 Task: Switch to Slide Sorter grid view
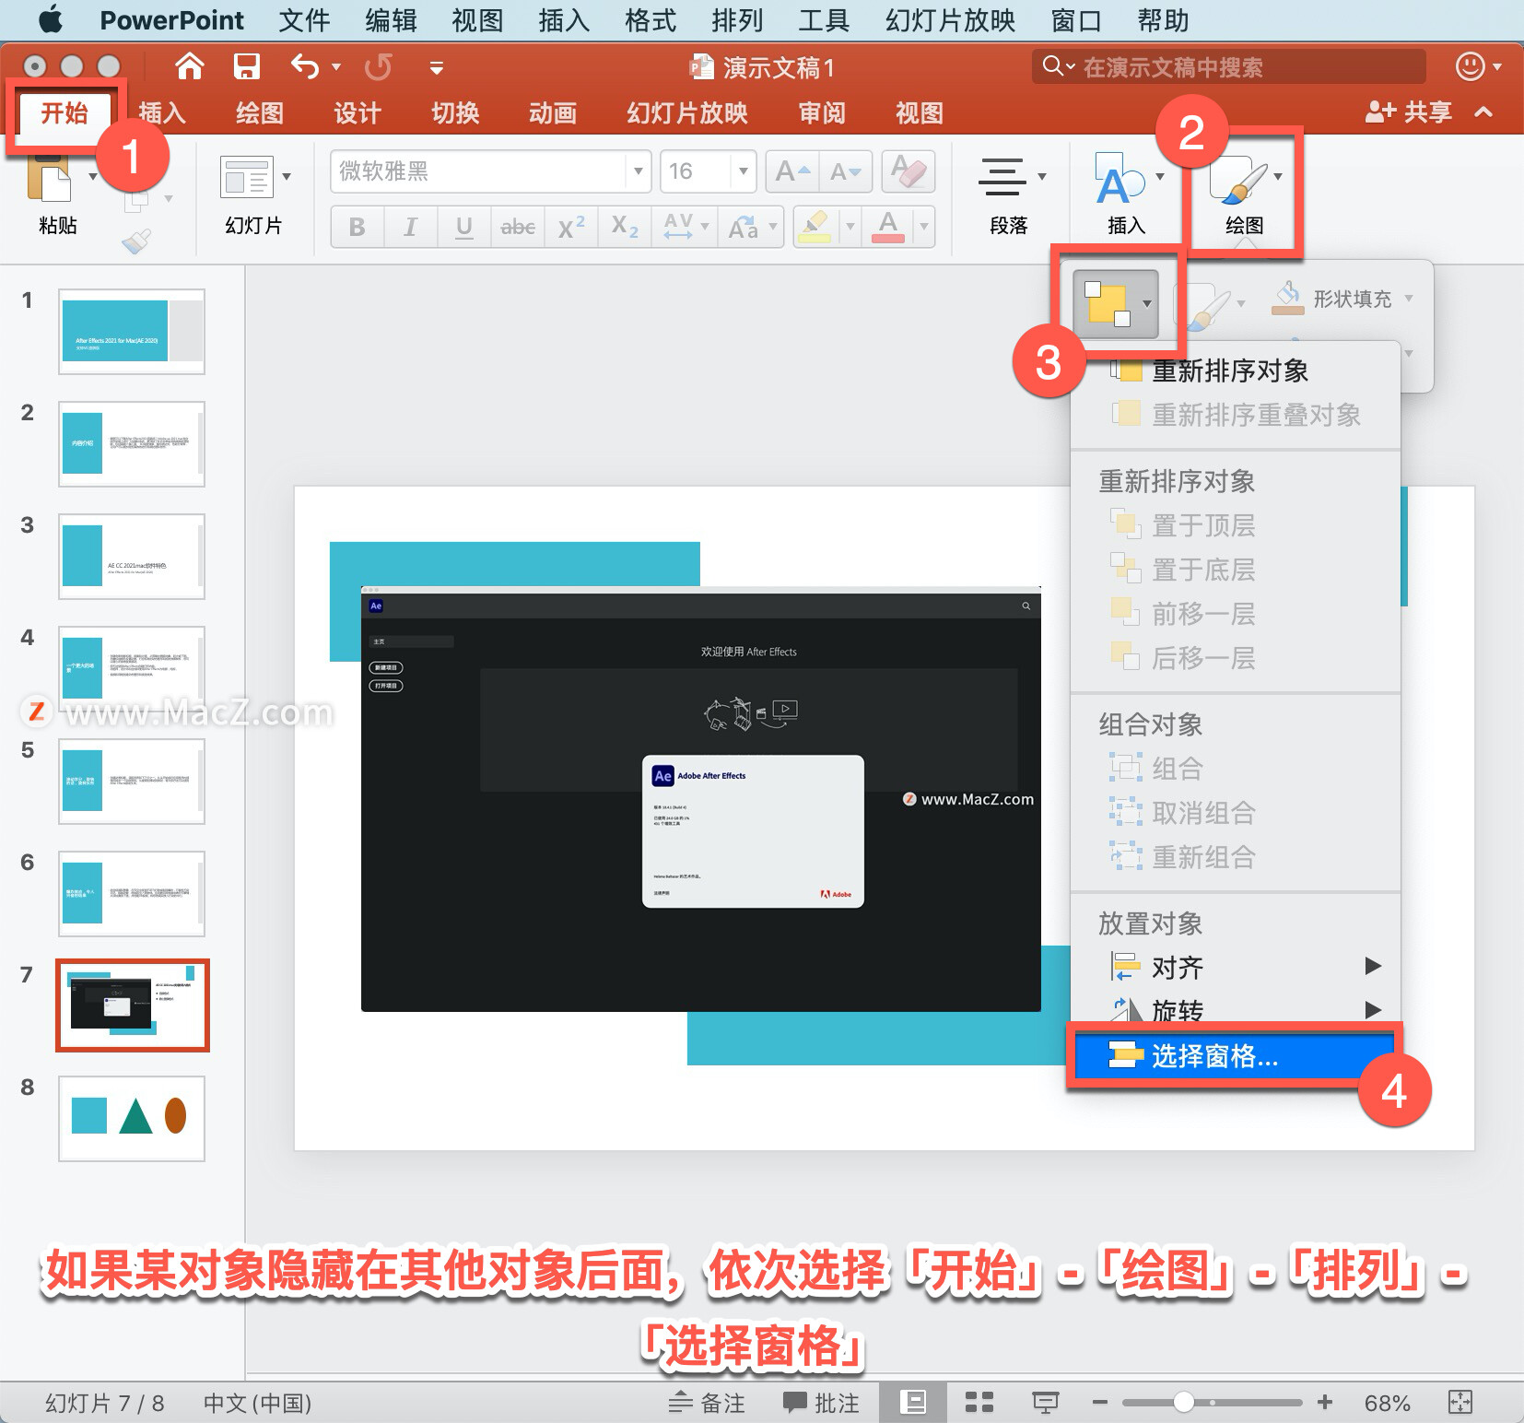[x=979, y=1403]
